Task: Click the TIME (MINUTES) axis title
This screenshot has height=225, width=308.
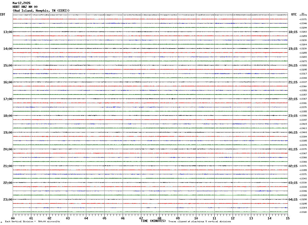Action: pos(153,221)
